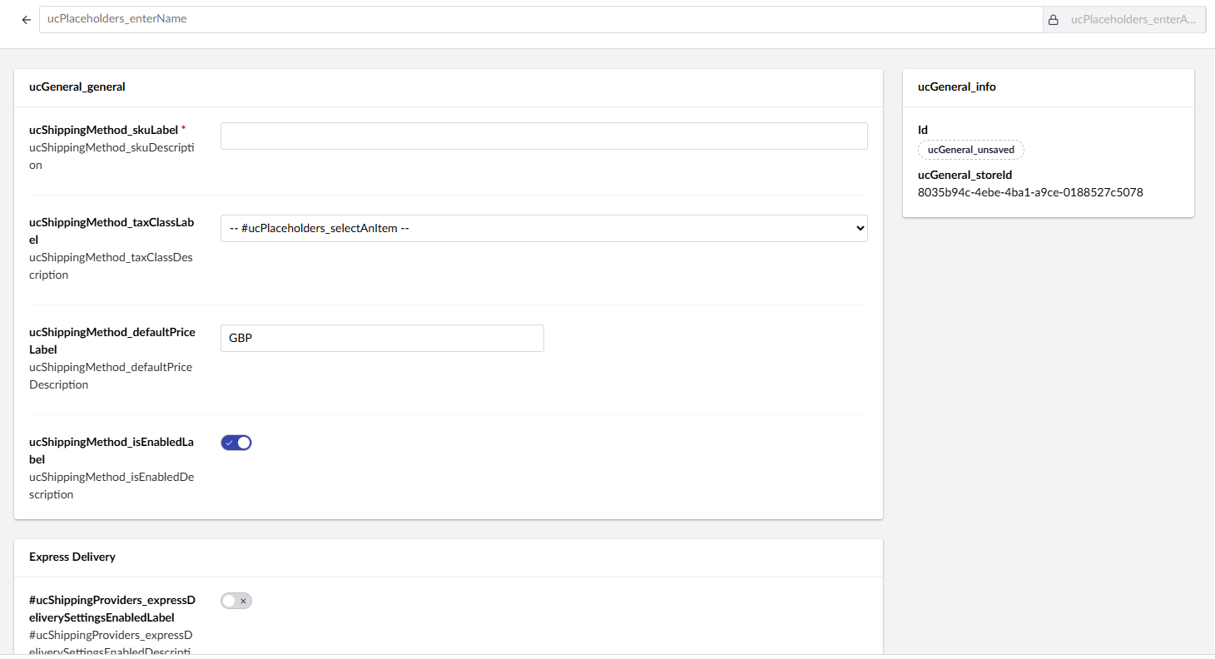Click the ucGeneral_general section header
This screenshot has height=659, width=1215.
tap(77, 87)
